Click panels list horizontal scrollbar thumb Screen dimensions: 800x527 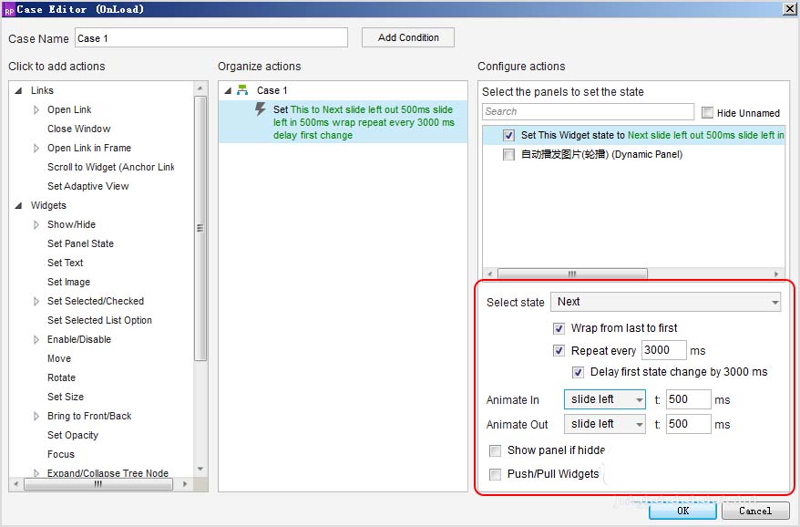click(x=572, y=274)
